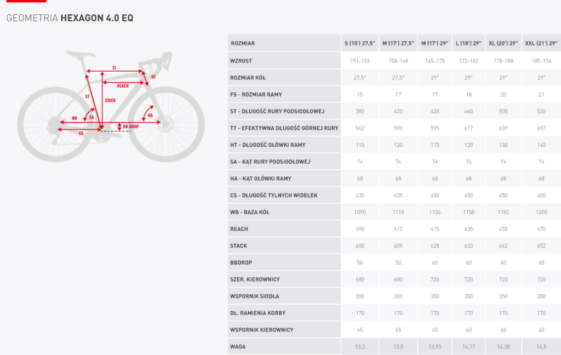Click the BB DROP marker on diagram

(130, 127)
